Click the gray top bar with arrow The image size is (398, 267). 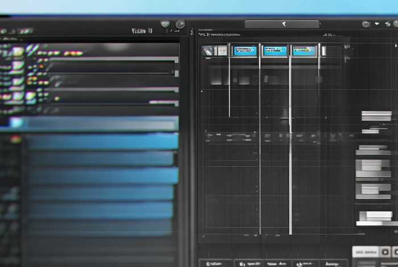(x=282, y=24)
